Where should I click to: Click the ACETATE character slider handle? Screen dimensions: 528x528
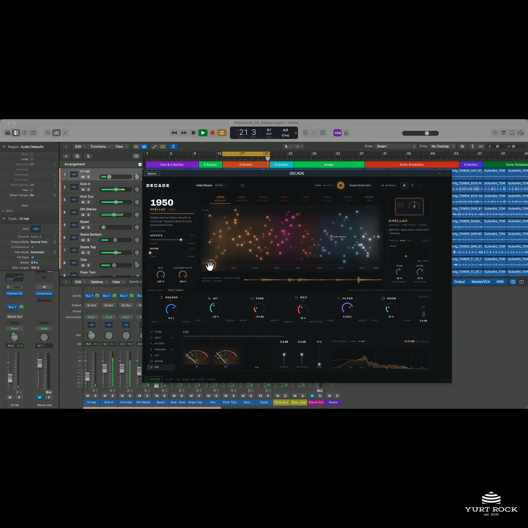(x=181, y=240)
